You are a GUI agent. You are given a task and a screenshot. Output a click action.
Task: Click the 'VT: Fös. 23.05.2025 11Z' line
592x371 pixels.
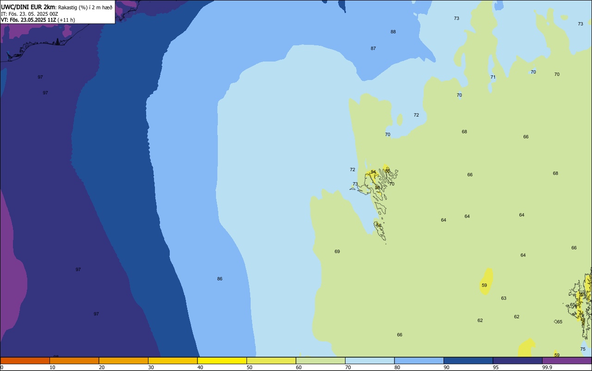[x=29, y=20]
